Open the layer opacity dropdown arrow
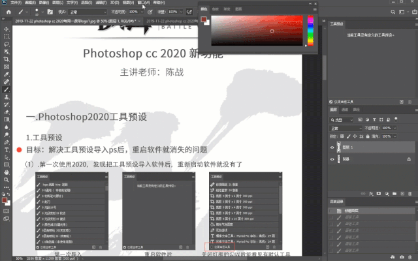418x261 pixels. click(x=394, y=128)
